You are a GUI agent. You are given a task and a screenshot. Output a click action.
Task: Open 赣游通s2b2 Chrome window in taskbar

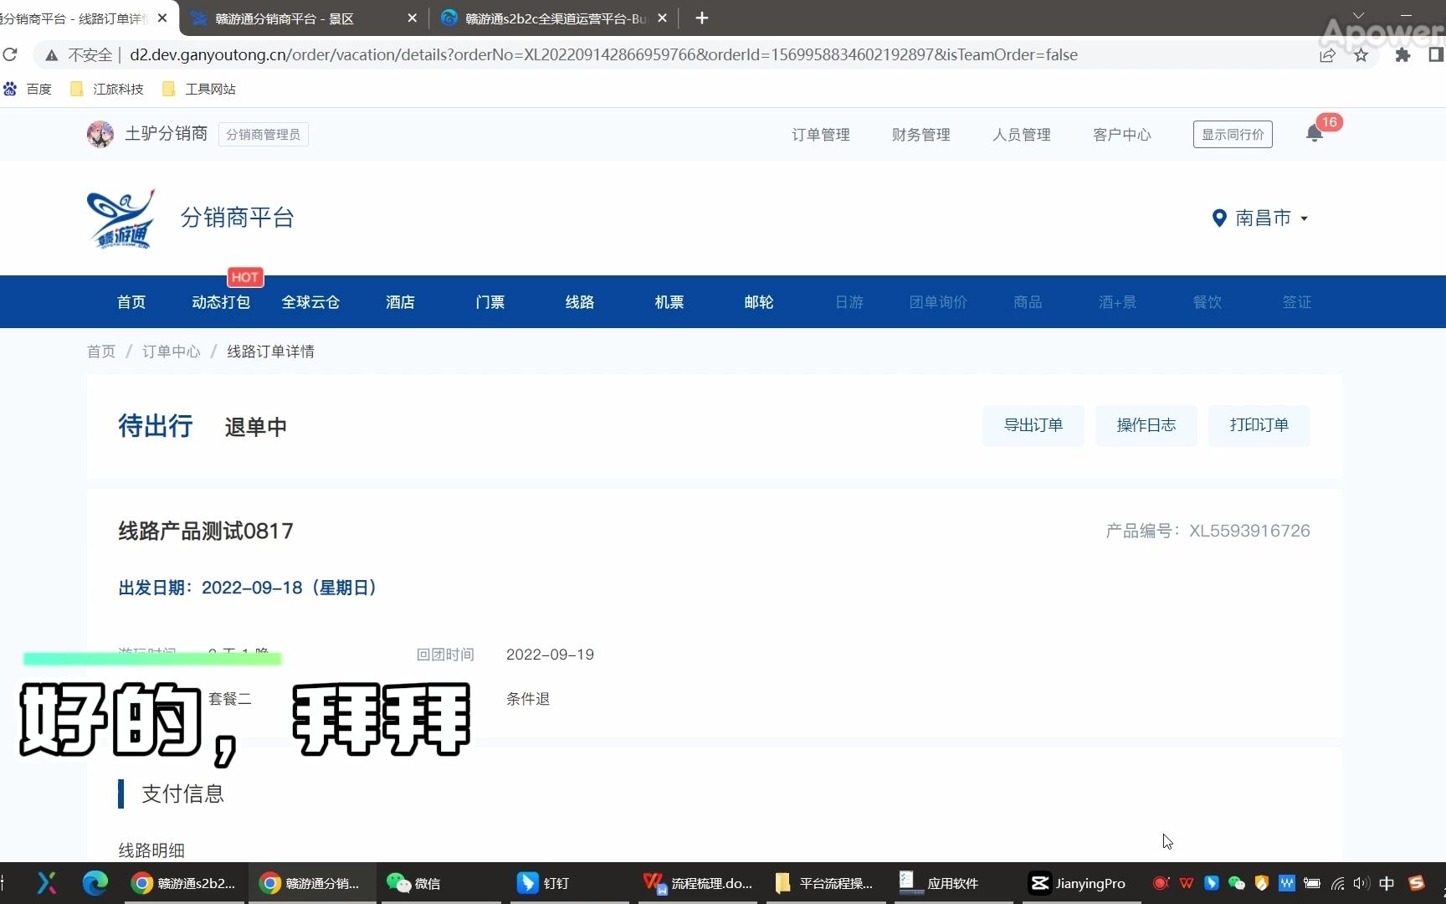[183, 883]
